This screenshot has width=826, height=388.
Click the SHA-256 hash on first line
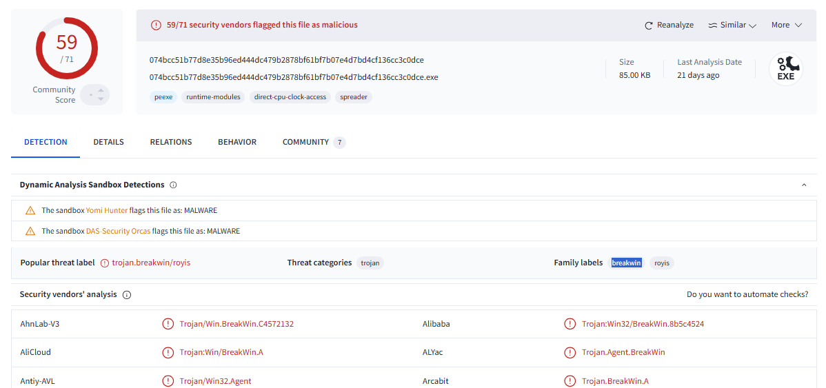[x=287, y=59]
